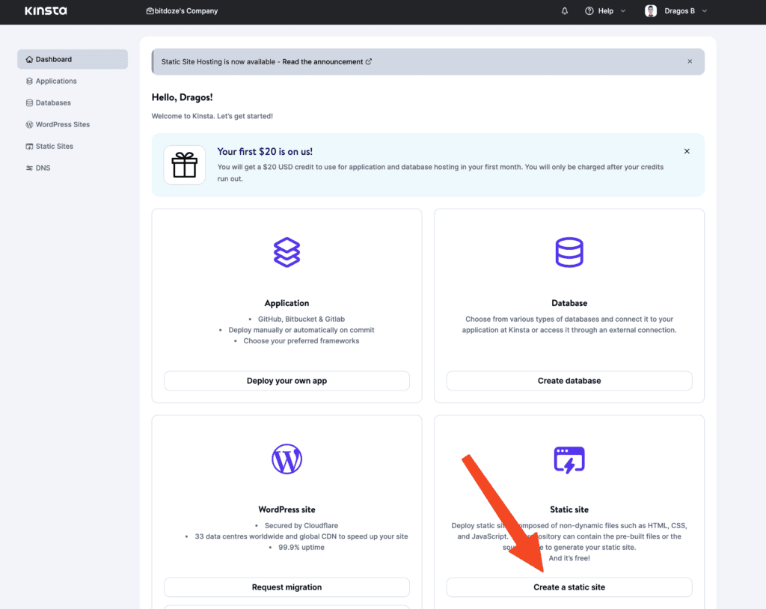Click the Static Sites icon in sidebar
The image size is (766, 609).
click(x=29, y=146)
